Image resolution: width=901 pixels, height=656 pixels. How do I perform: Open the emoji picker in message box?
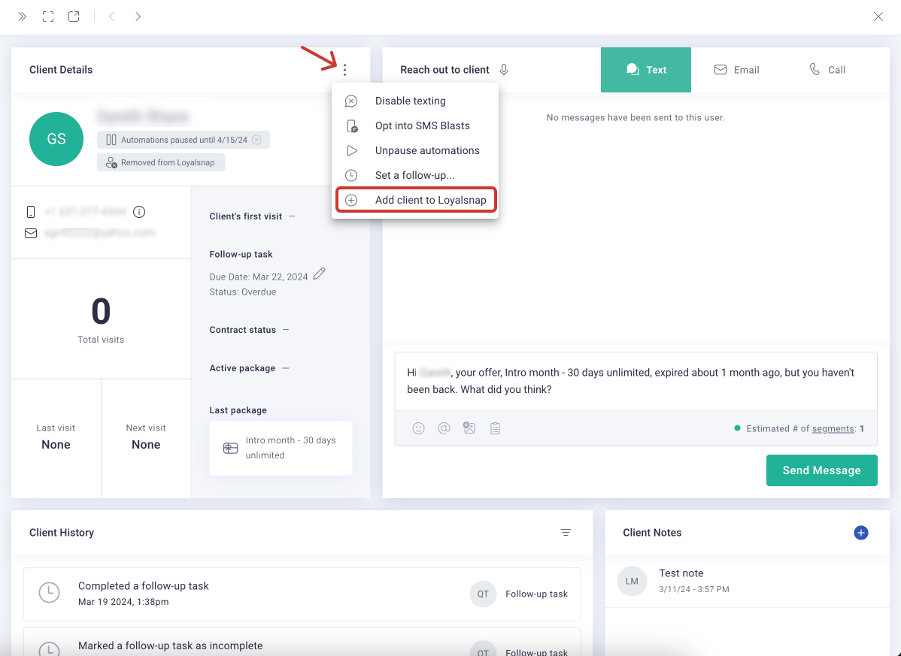[x=419, y=428]
